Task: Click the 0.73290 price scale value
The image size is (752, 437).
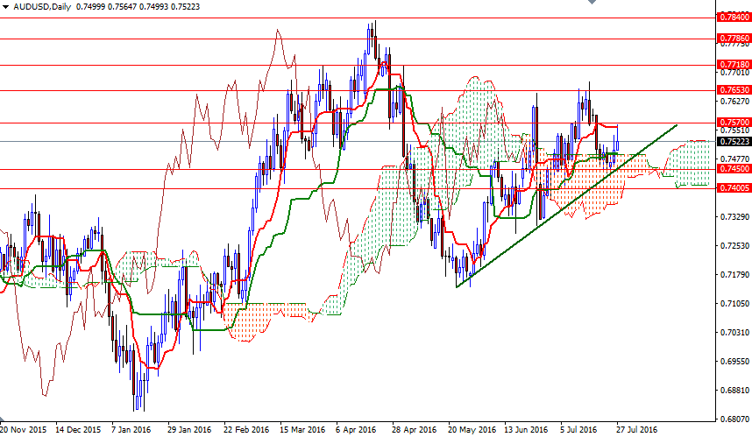Action: pyautogui.click(x=734, y=216)
